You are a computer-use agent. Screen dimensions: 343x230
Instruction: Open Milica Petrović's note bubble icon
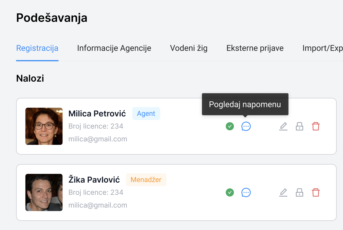[246, 127]
